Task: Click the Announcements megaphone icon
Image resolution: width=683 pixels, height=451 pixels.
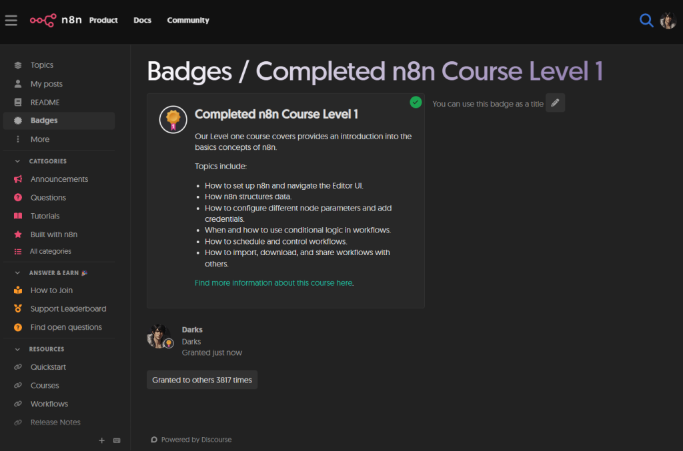Action: [18, 179]
